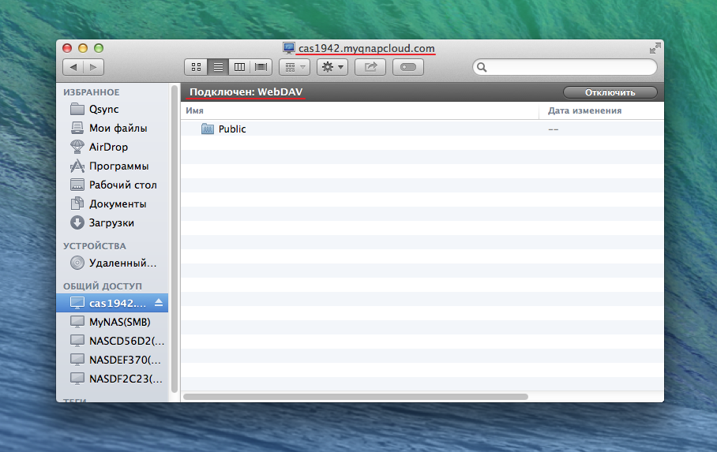The height and width of the screenshot is (452, 717).
Task: Select the Public folder name
Action: pyautogui.click(x=232, y=129)
